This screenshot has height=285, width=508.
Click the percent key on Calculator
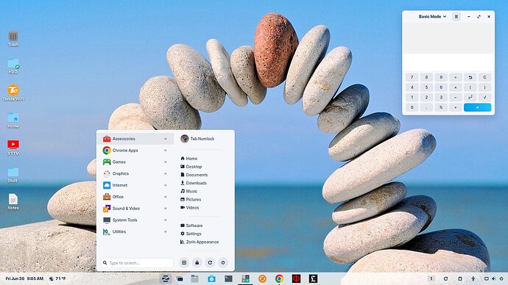click(441, 107)
